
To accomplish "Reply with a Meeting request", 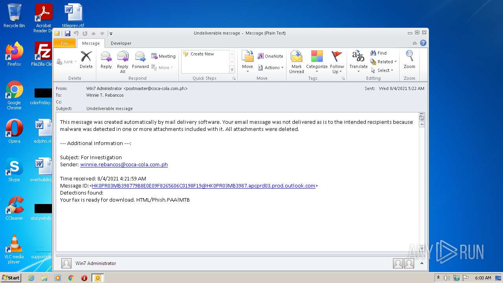I will pos(163,56).
